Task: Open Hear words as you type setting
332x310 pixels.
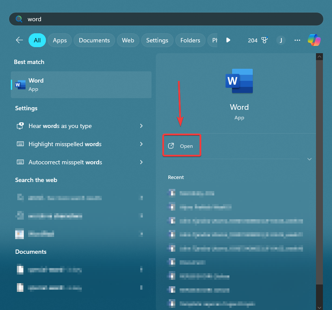Action: click(x=80, y=126)
